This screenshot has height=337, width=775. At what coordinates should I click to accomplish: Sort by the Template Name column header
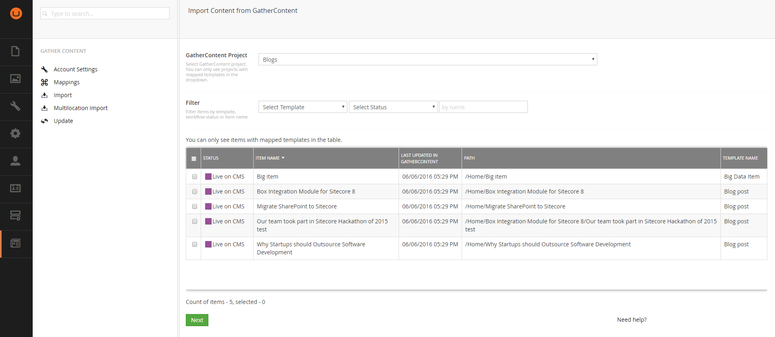[x=740, y=158]
